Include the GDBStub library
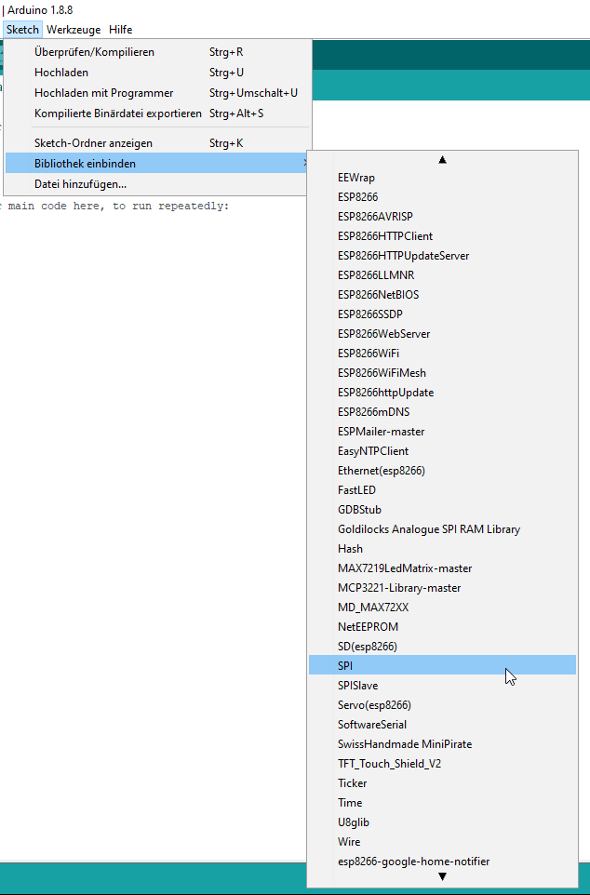Viewport: 590px width, 895px height. tap(442, 509)
